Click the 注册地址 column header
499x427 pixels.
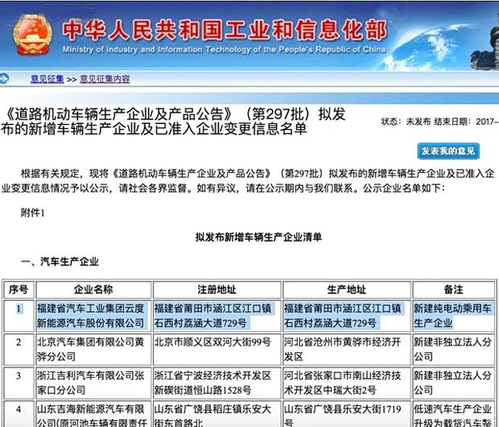(x=216, y=289)
